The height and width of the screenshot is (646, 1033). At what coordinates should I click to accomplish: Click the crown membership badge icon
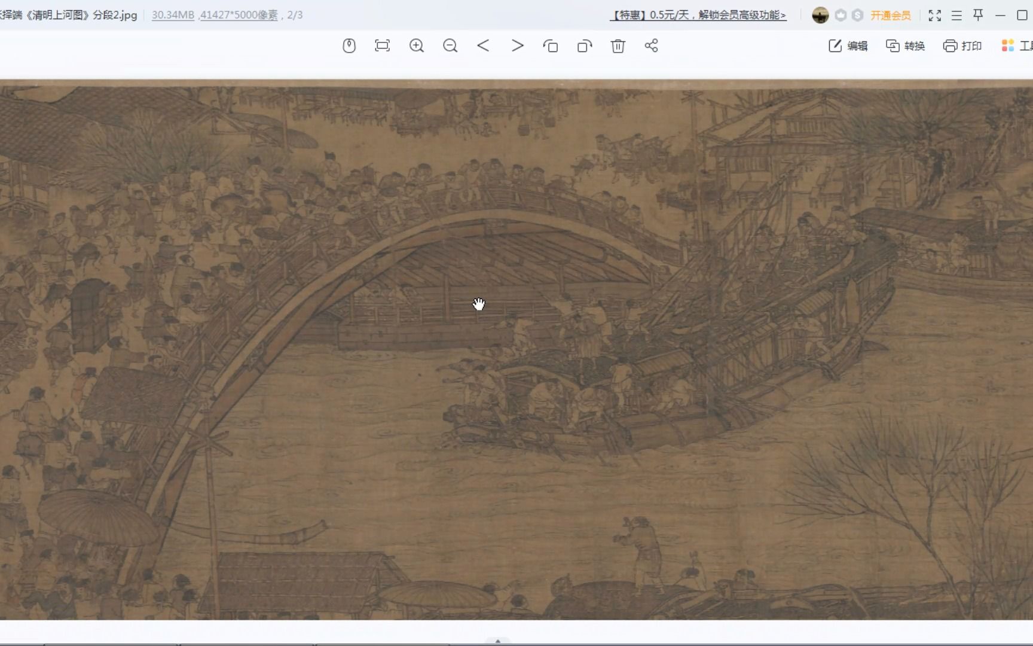841,16
